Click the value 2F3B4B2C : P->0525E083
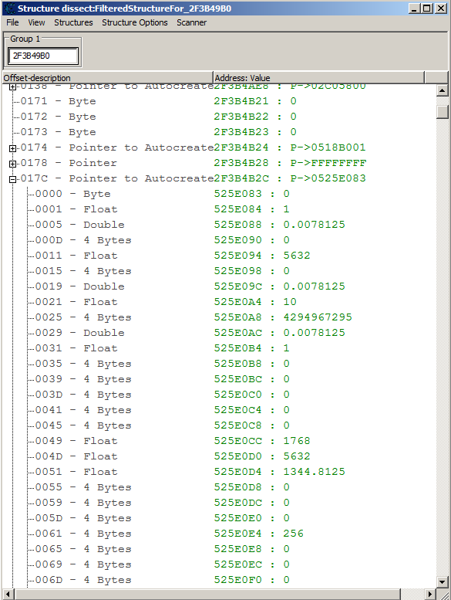 coord(290,178)
